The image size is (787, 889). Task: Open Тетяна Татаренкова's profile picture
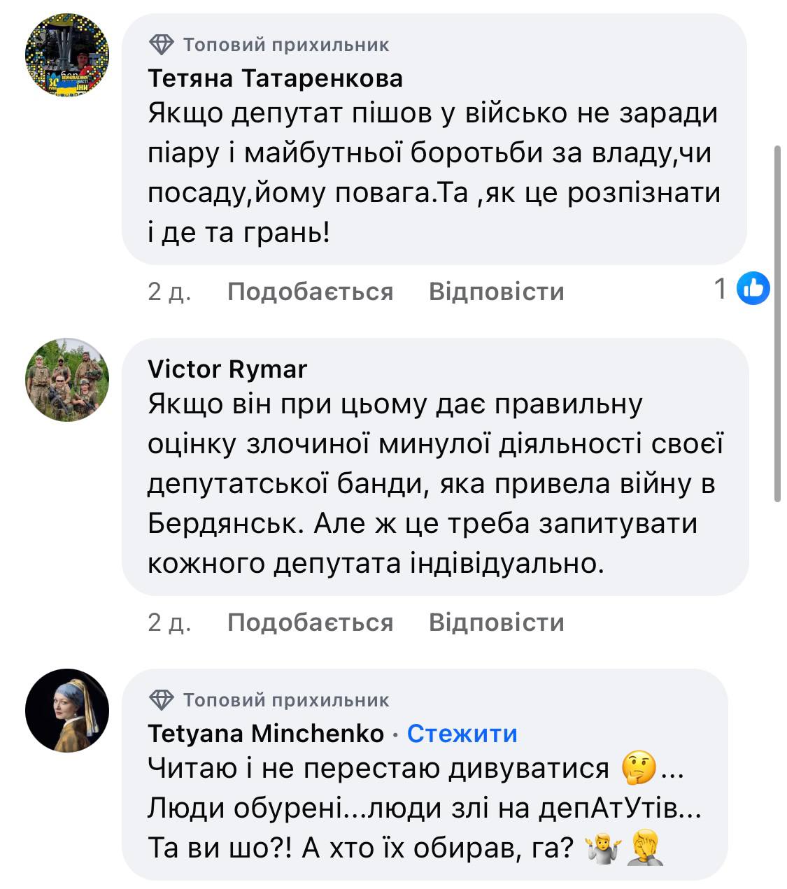(67, 55)
